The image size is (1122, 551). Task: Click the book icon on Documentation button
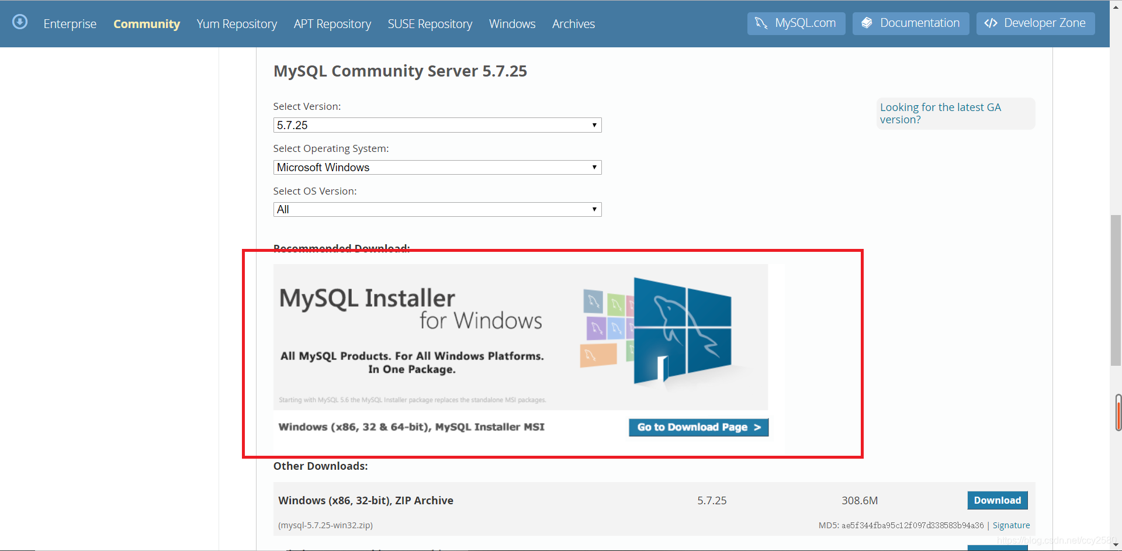tap(867, 23)
